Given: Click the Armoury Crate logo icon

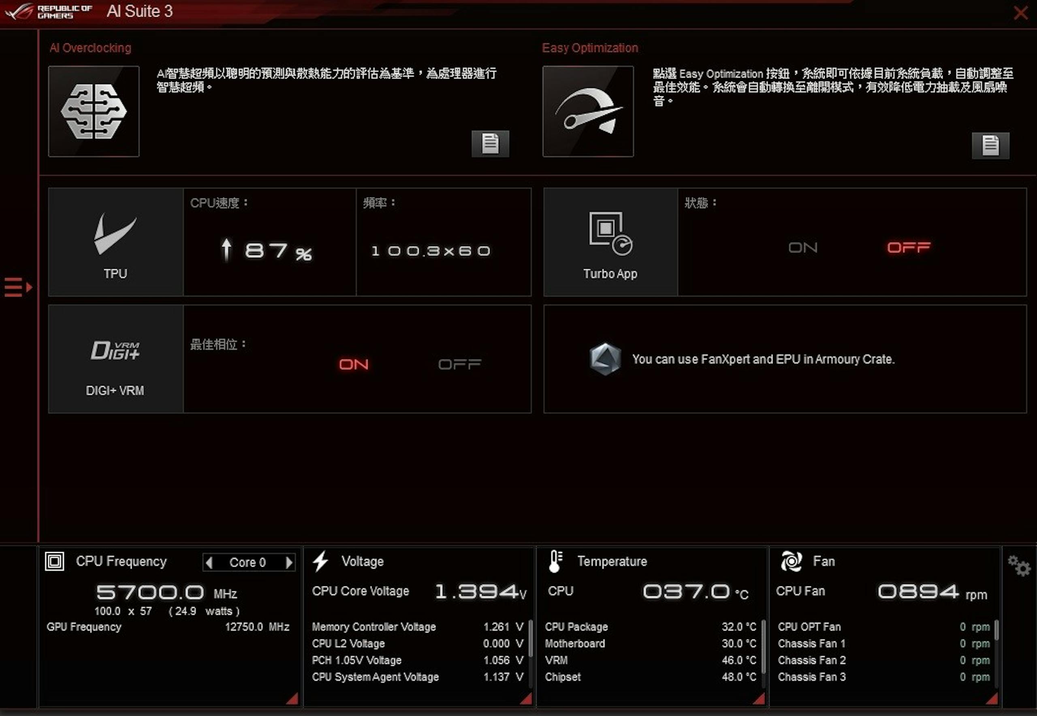Looking at the screenshot, I should tap(605, 359).
